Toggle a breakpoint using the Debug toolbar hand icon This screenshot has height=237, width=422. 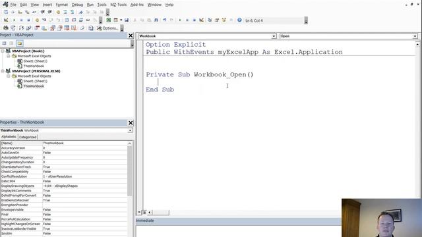[x=37, y=20]
